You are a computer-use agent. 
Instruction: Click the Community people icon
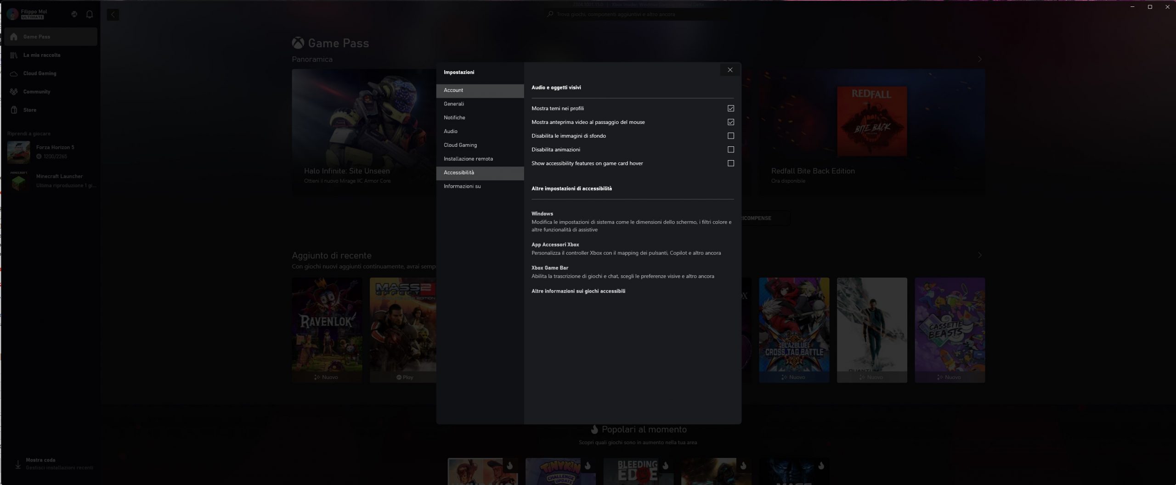coord(14,92)
